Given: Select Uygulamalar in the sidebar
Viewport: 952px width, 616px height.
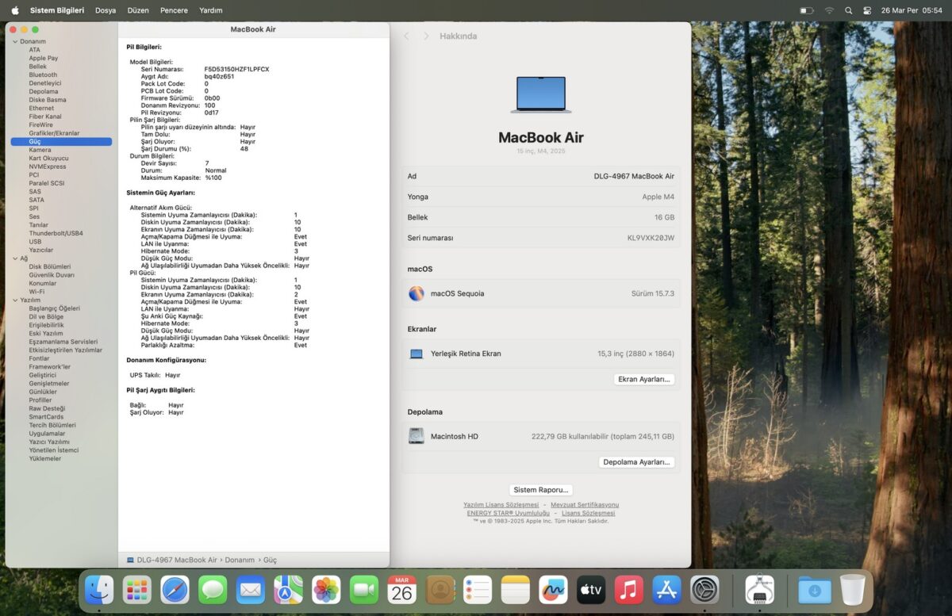Looking at the screenshot, I should tap(47, 434).
